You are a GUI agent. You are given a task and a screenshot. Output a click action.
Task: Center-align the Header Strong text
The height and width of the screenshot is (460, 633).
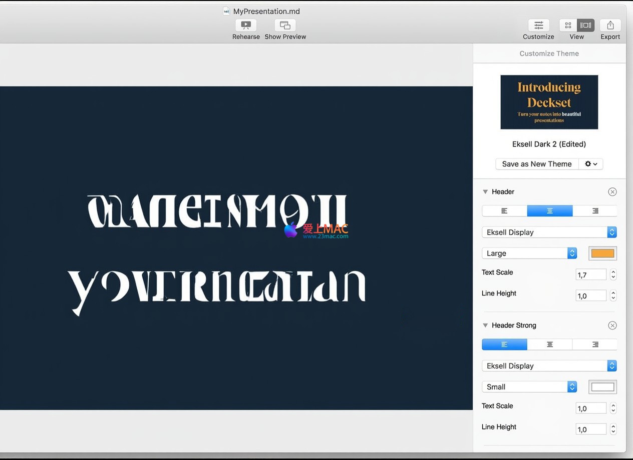pos(549,344)
